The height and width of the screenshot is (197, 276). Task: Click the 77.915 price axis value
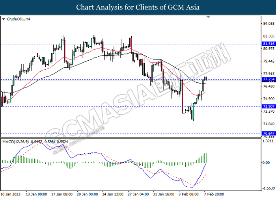(269, 74)
